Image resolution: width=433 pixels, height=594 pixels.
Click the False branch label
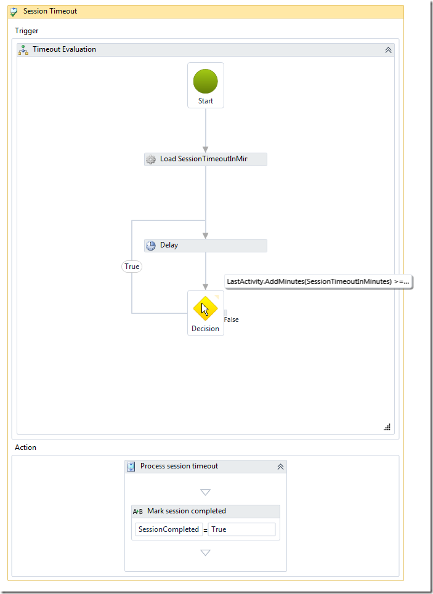(231, 319)
